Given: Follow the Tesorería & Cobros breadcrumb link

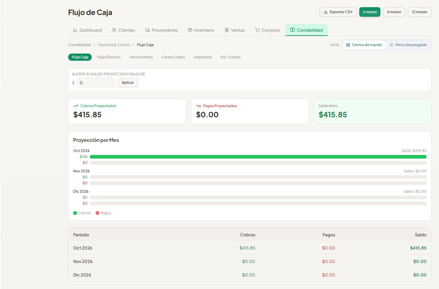Looking at the screenshot, I should (114, 45).
